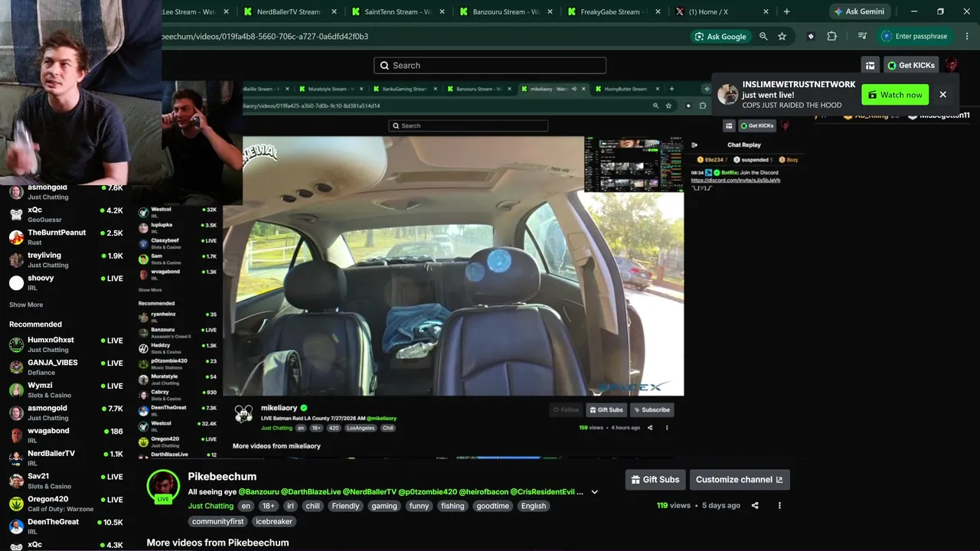The width and height of the screenshot is (980, 551).
Task: Expand the Pikebeechum stream title chevron
Action: (x=594, y=492)
